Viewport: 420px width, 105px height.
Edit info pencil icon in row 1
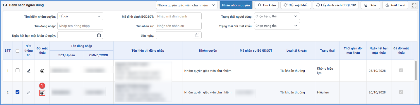click(x=28, y=71)
